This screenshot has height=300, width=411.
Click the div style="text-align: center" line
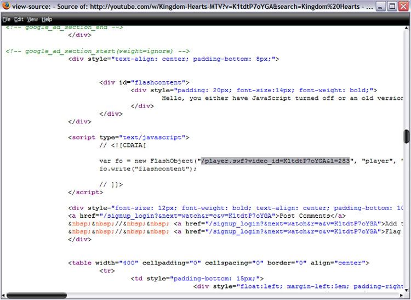coord(174,59)
